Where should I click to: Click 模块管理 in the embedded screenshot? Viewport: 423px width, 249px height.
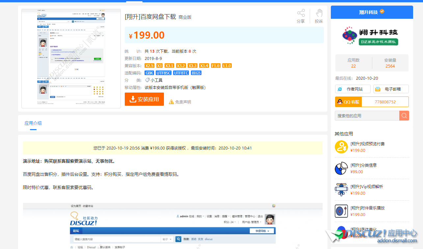(237, 216)
